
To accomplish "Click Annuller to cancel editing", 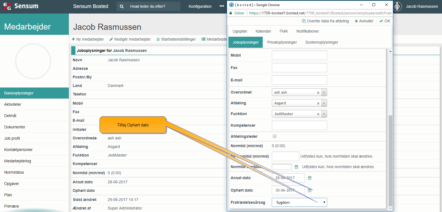I will click(364, 21).
